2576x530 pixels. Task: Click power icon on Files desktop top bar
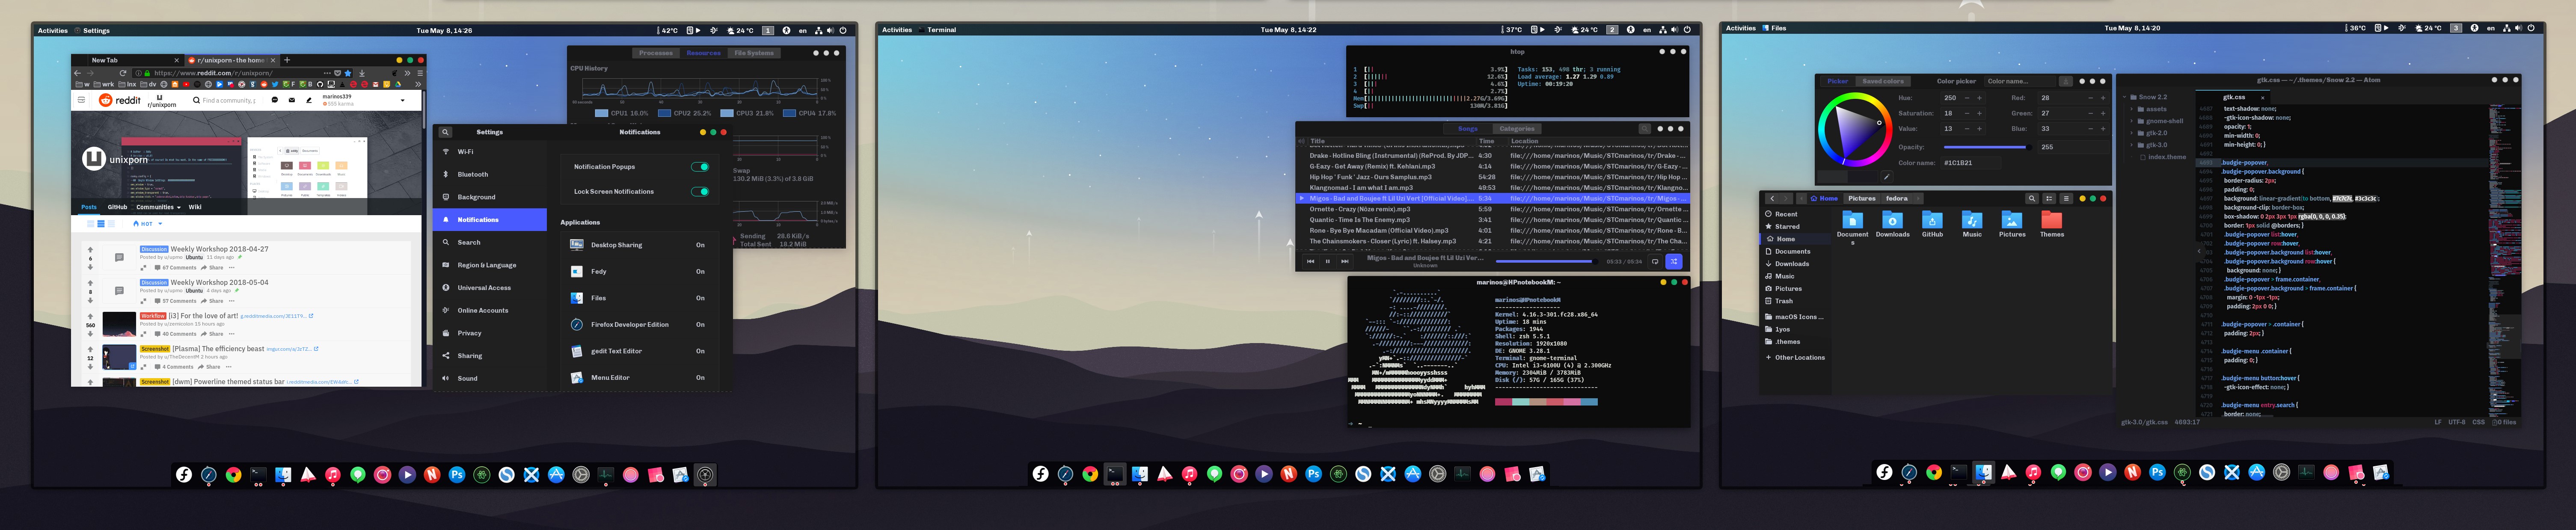click(2531, 28)
